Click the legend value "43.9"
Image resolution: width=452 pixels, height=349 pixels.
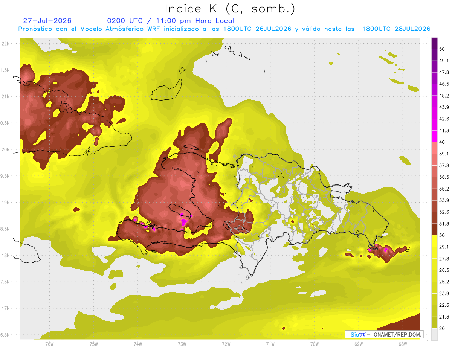(x=444, y=107)
